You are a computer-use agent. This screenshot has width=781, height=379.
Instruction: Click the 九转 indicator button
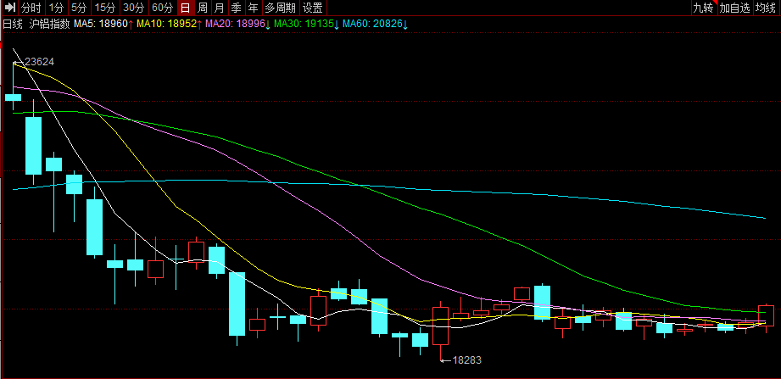[705, 8]
